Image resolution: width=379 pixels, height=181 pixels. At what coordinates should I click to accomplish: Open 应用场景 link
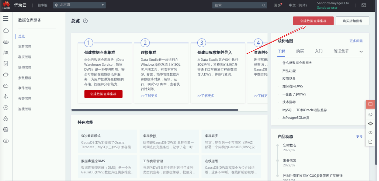tap(289, 79)
